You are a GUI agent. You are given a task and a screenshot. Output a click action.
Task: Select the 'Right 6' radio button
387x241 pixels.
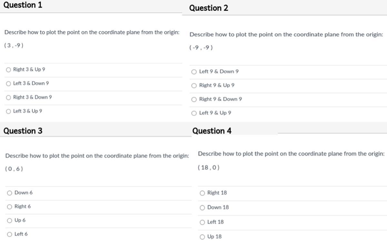click(x=10, y=207)
